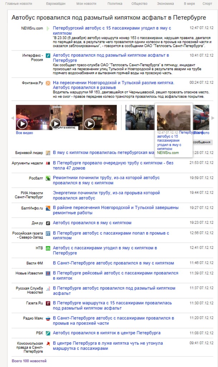Open headline В районе пересечения Новгородской
218x367 pixels.
116,210
